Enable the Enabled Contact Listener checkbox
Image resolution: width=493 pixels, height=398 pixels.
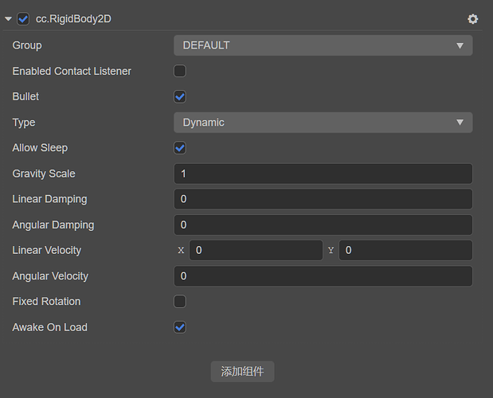[x=180, y=71]
